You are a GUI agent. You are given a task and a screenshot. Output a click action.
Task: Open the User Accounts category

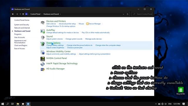(20, 37)
